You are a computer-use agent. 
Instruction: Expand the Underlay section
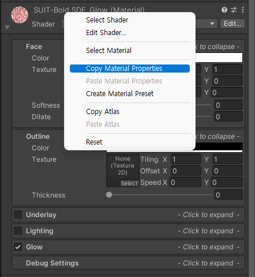click(x=128, y=215)
